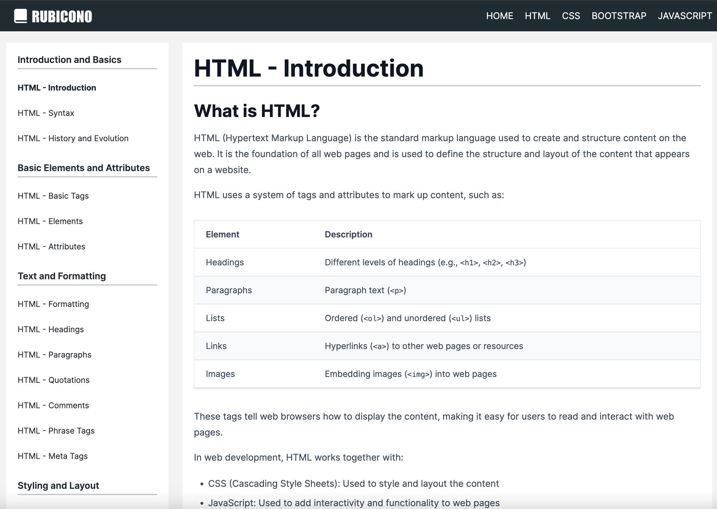Viewport: 717px width, 509px height.
Task: Click the 'HTML (Hypertext Markup Language)' paragraph
Action: pos(442,154)
